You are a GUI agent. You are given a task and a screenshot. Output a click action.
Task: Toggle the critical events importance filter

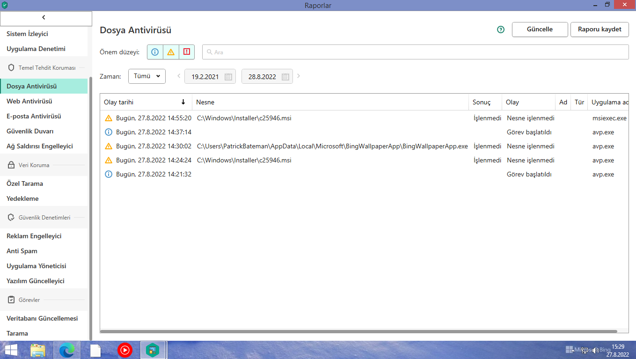(187, 52)
